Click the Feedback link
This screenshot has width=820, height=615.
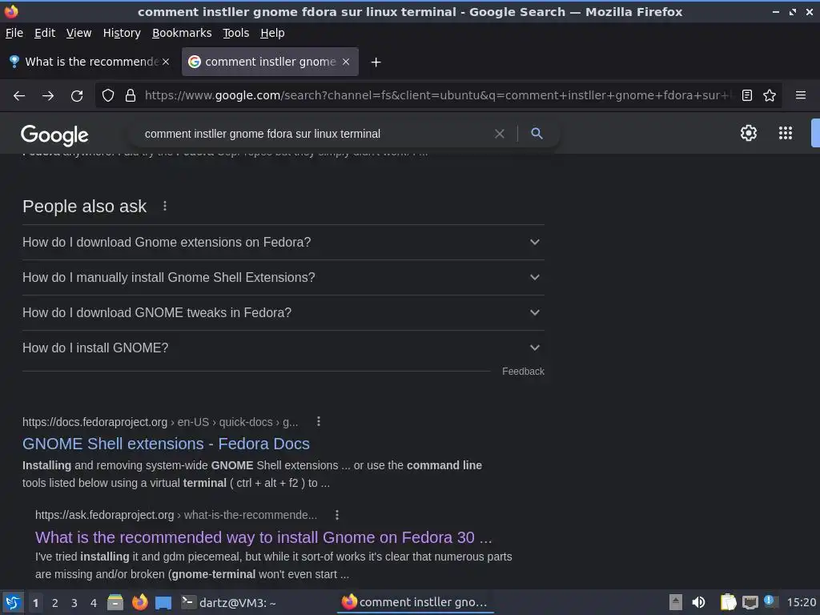click(523, 372)
